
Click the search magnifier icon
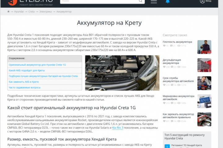[x=140, y=1]
